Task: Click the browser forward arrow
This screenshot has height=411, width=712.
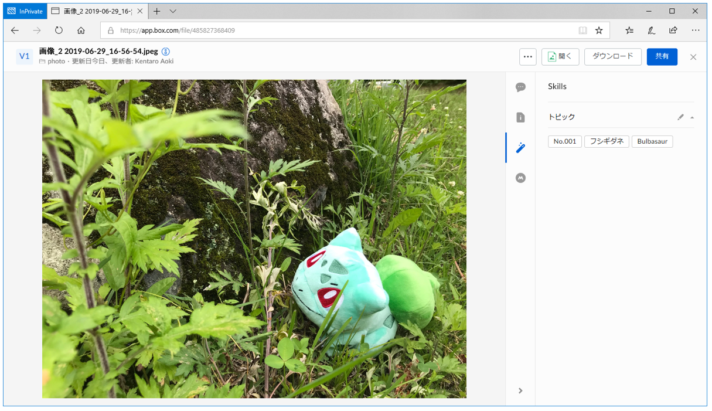Action: click(37, 30)
